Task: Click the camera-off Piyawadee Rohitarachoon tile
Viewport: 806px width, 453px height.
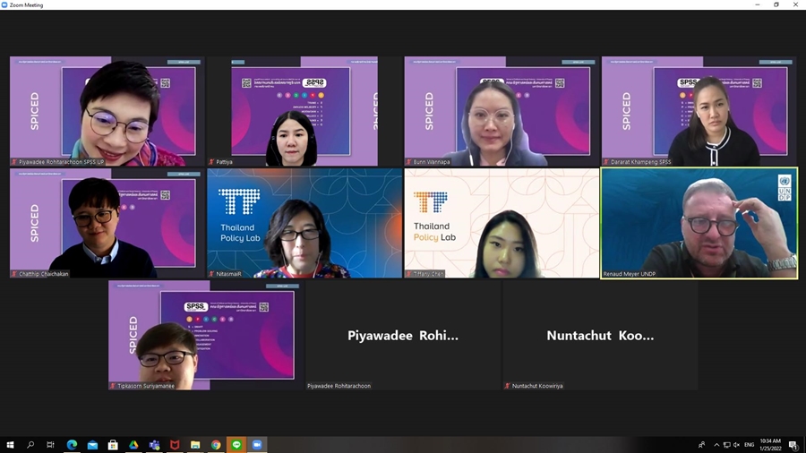Action: click(403, 335)
